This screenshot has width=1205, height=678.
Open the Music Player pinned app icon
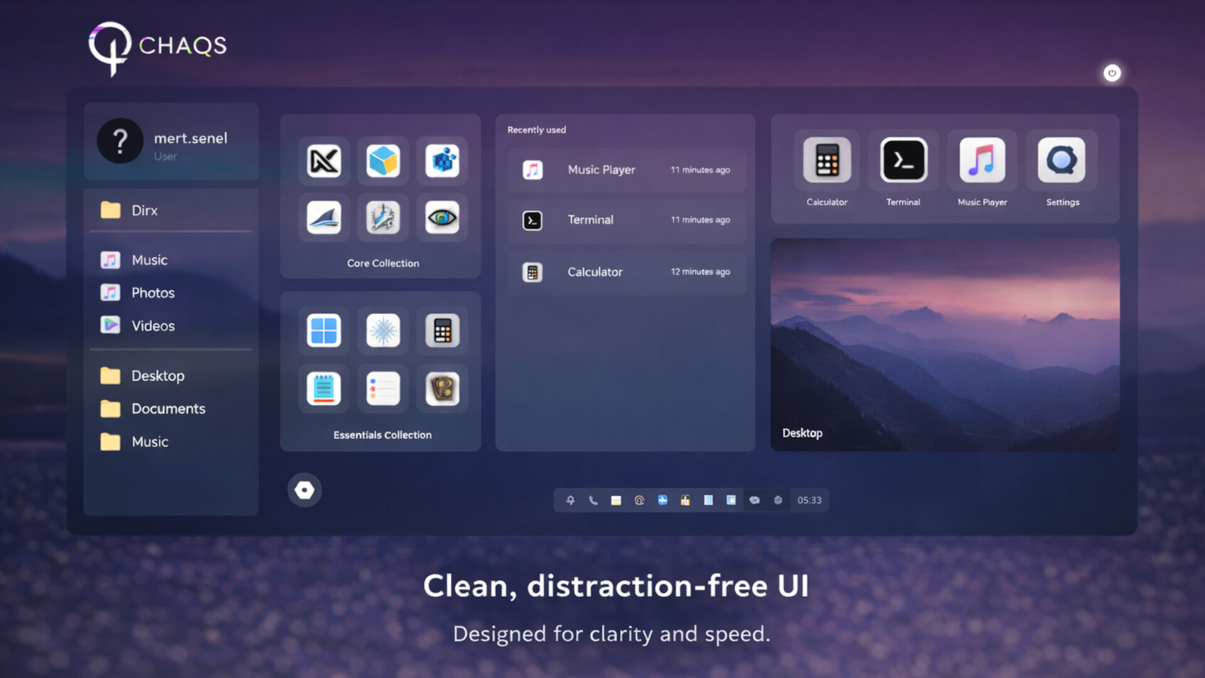coord(982,161)
